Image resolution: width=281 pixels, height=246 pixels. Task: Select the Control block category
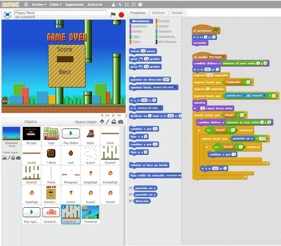[163, 26]
